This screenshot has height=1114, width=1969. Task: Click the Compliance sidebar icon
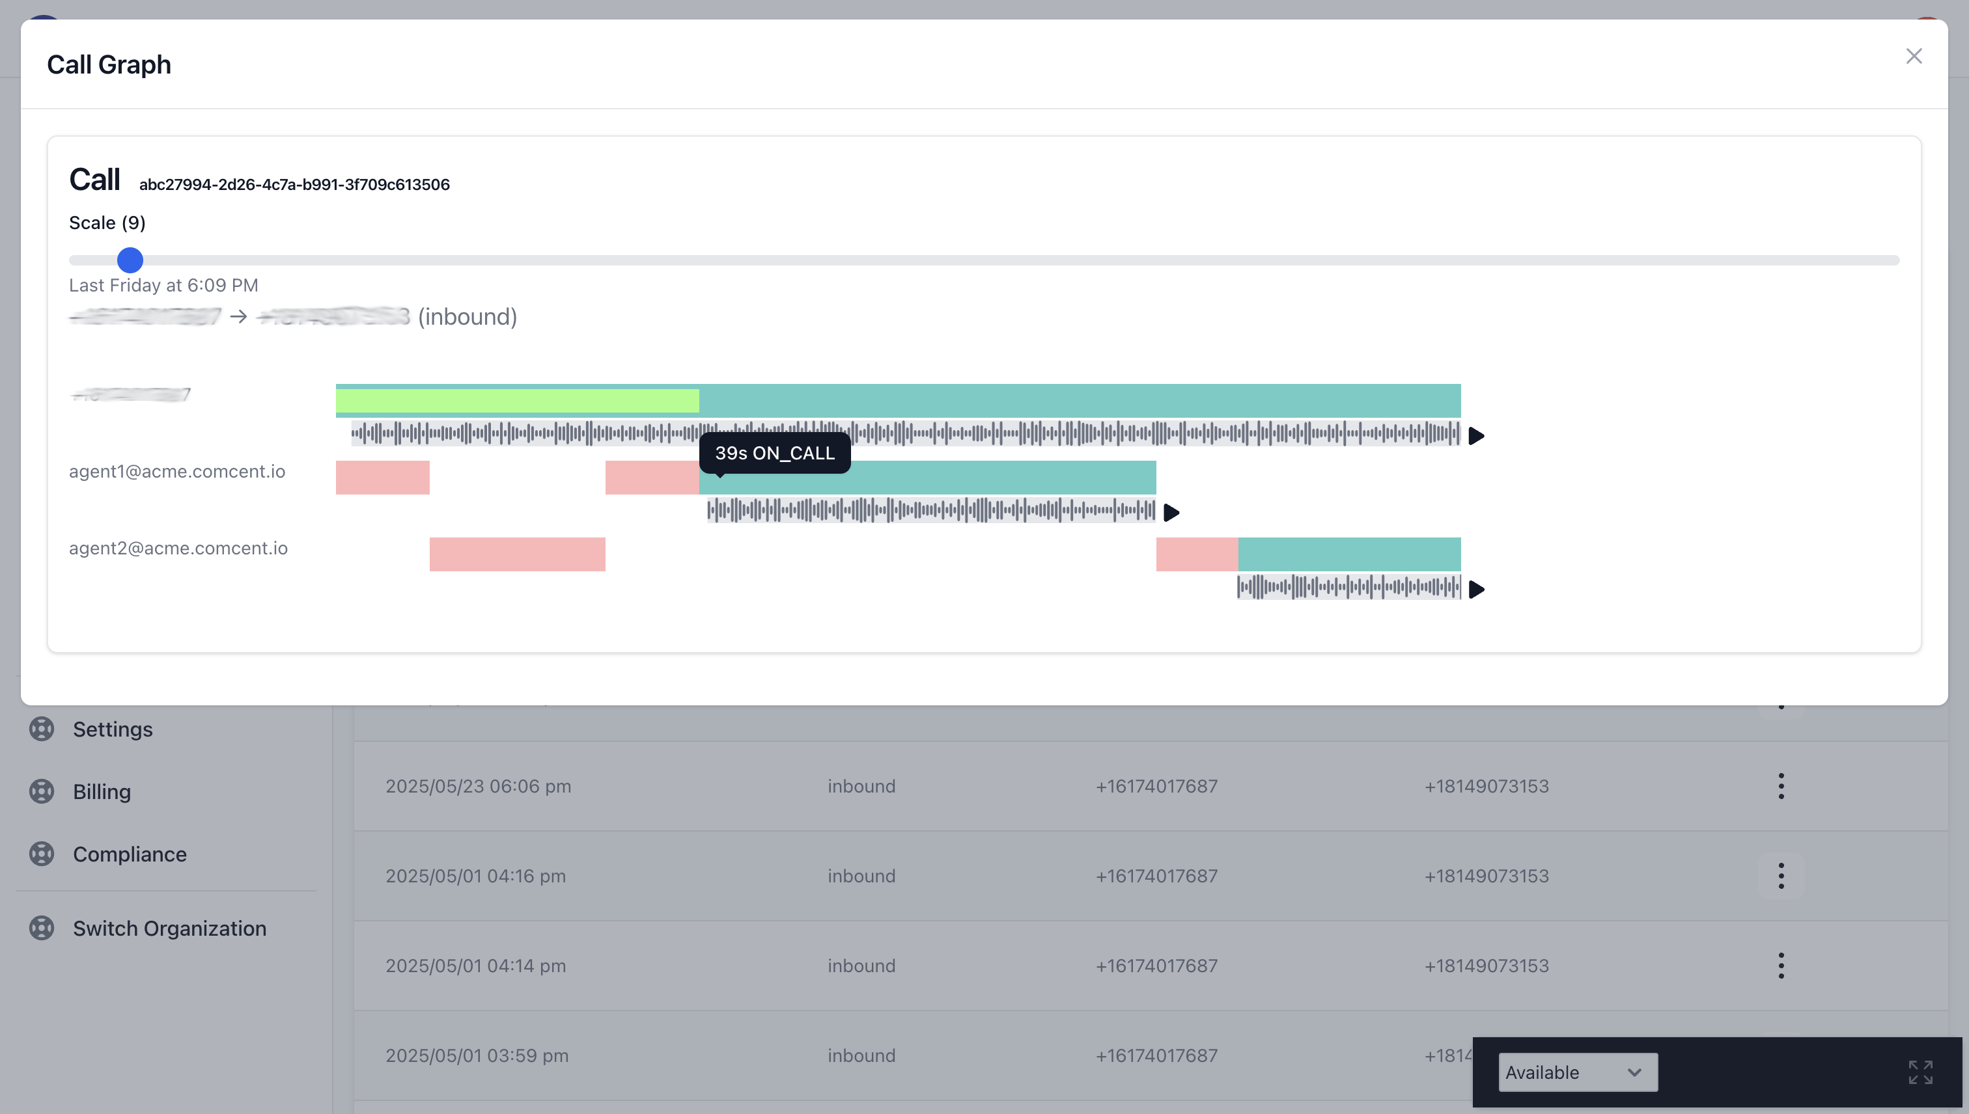(x=41, y=853)
